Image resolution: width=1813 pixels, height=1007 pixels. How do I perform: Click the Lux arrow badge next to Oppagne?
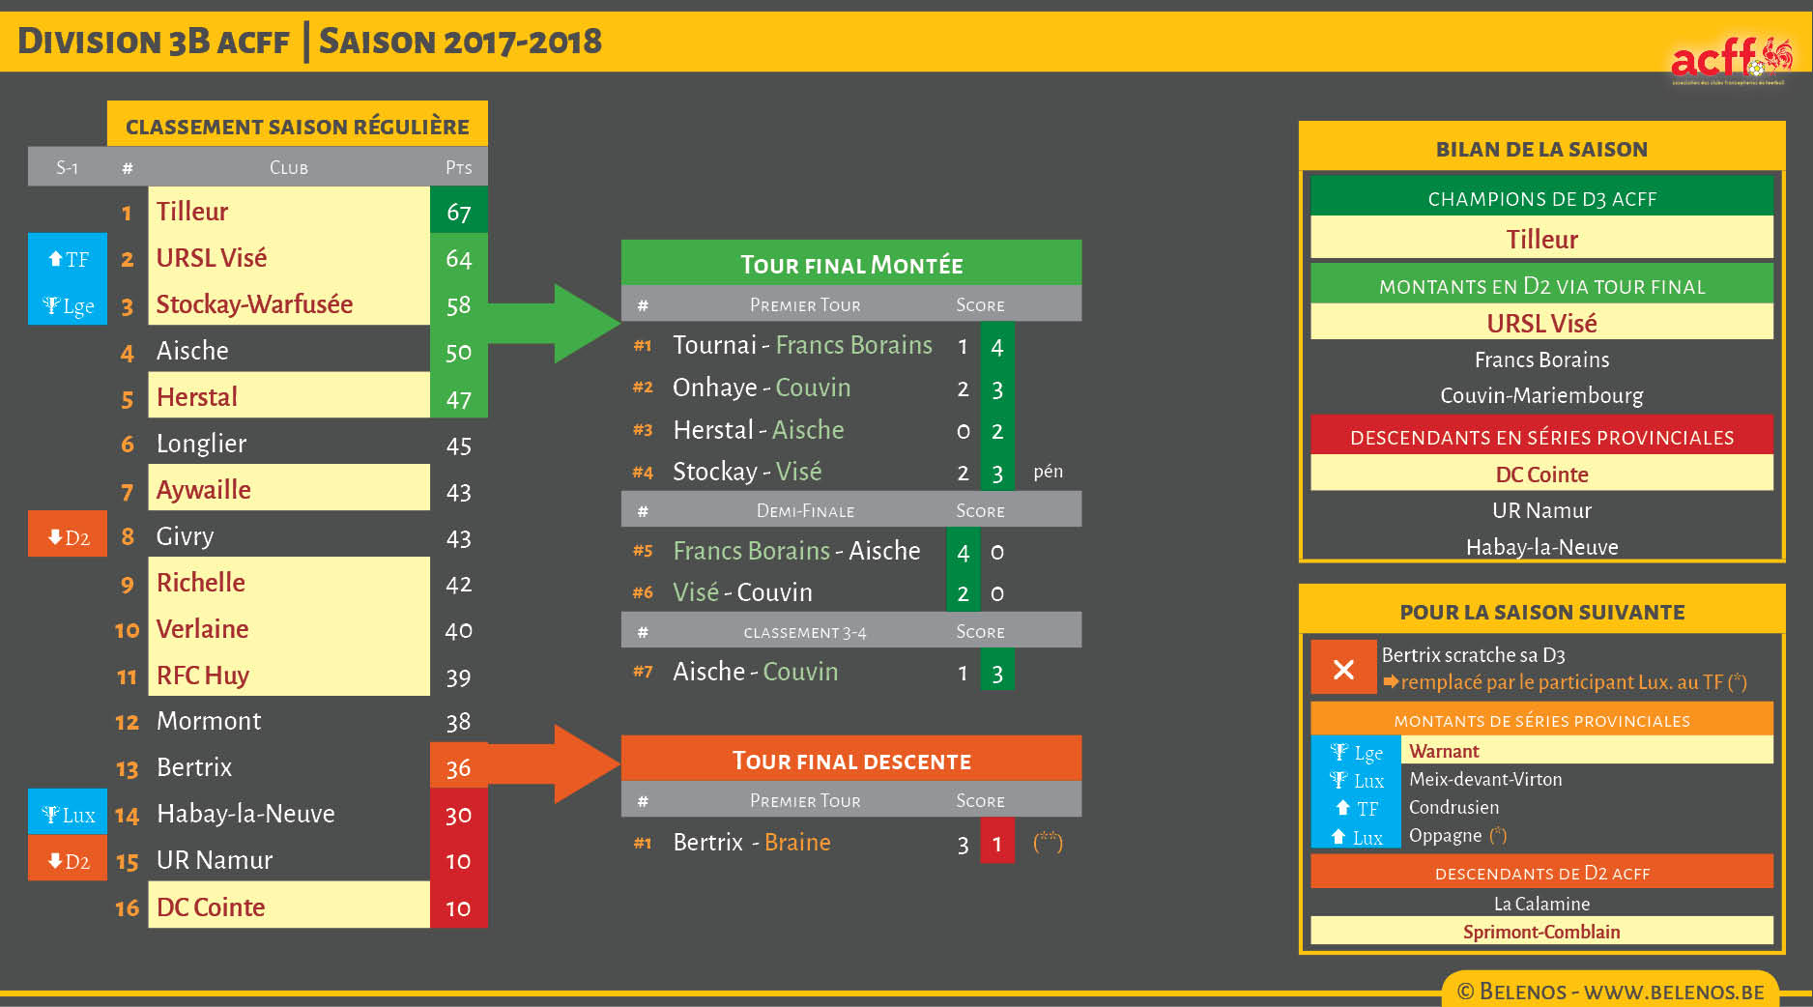pyautogui.click(x=1356, y=837)
